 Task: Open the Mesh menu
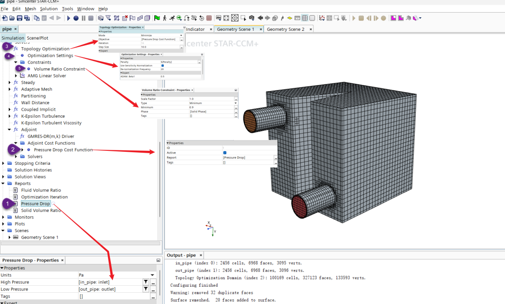point(30,9)
